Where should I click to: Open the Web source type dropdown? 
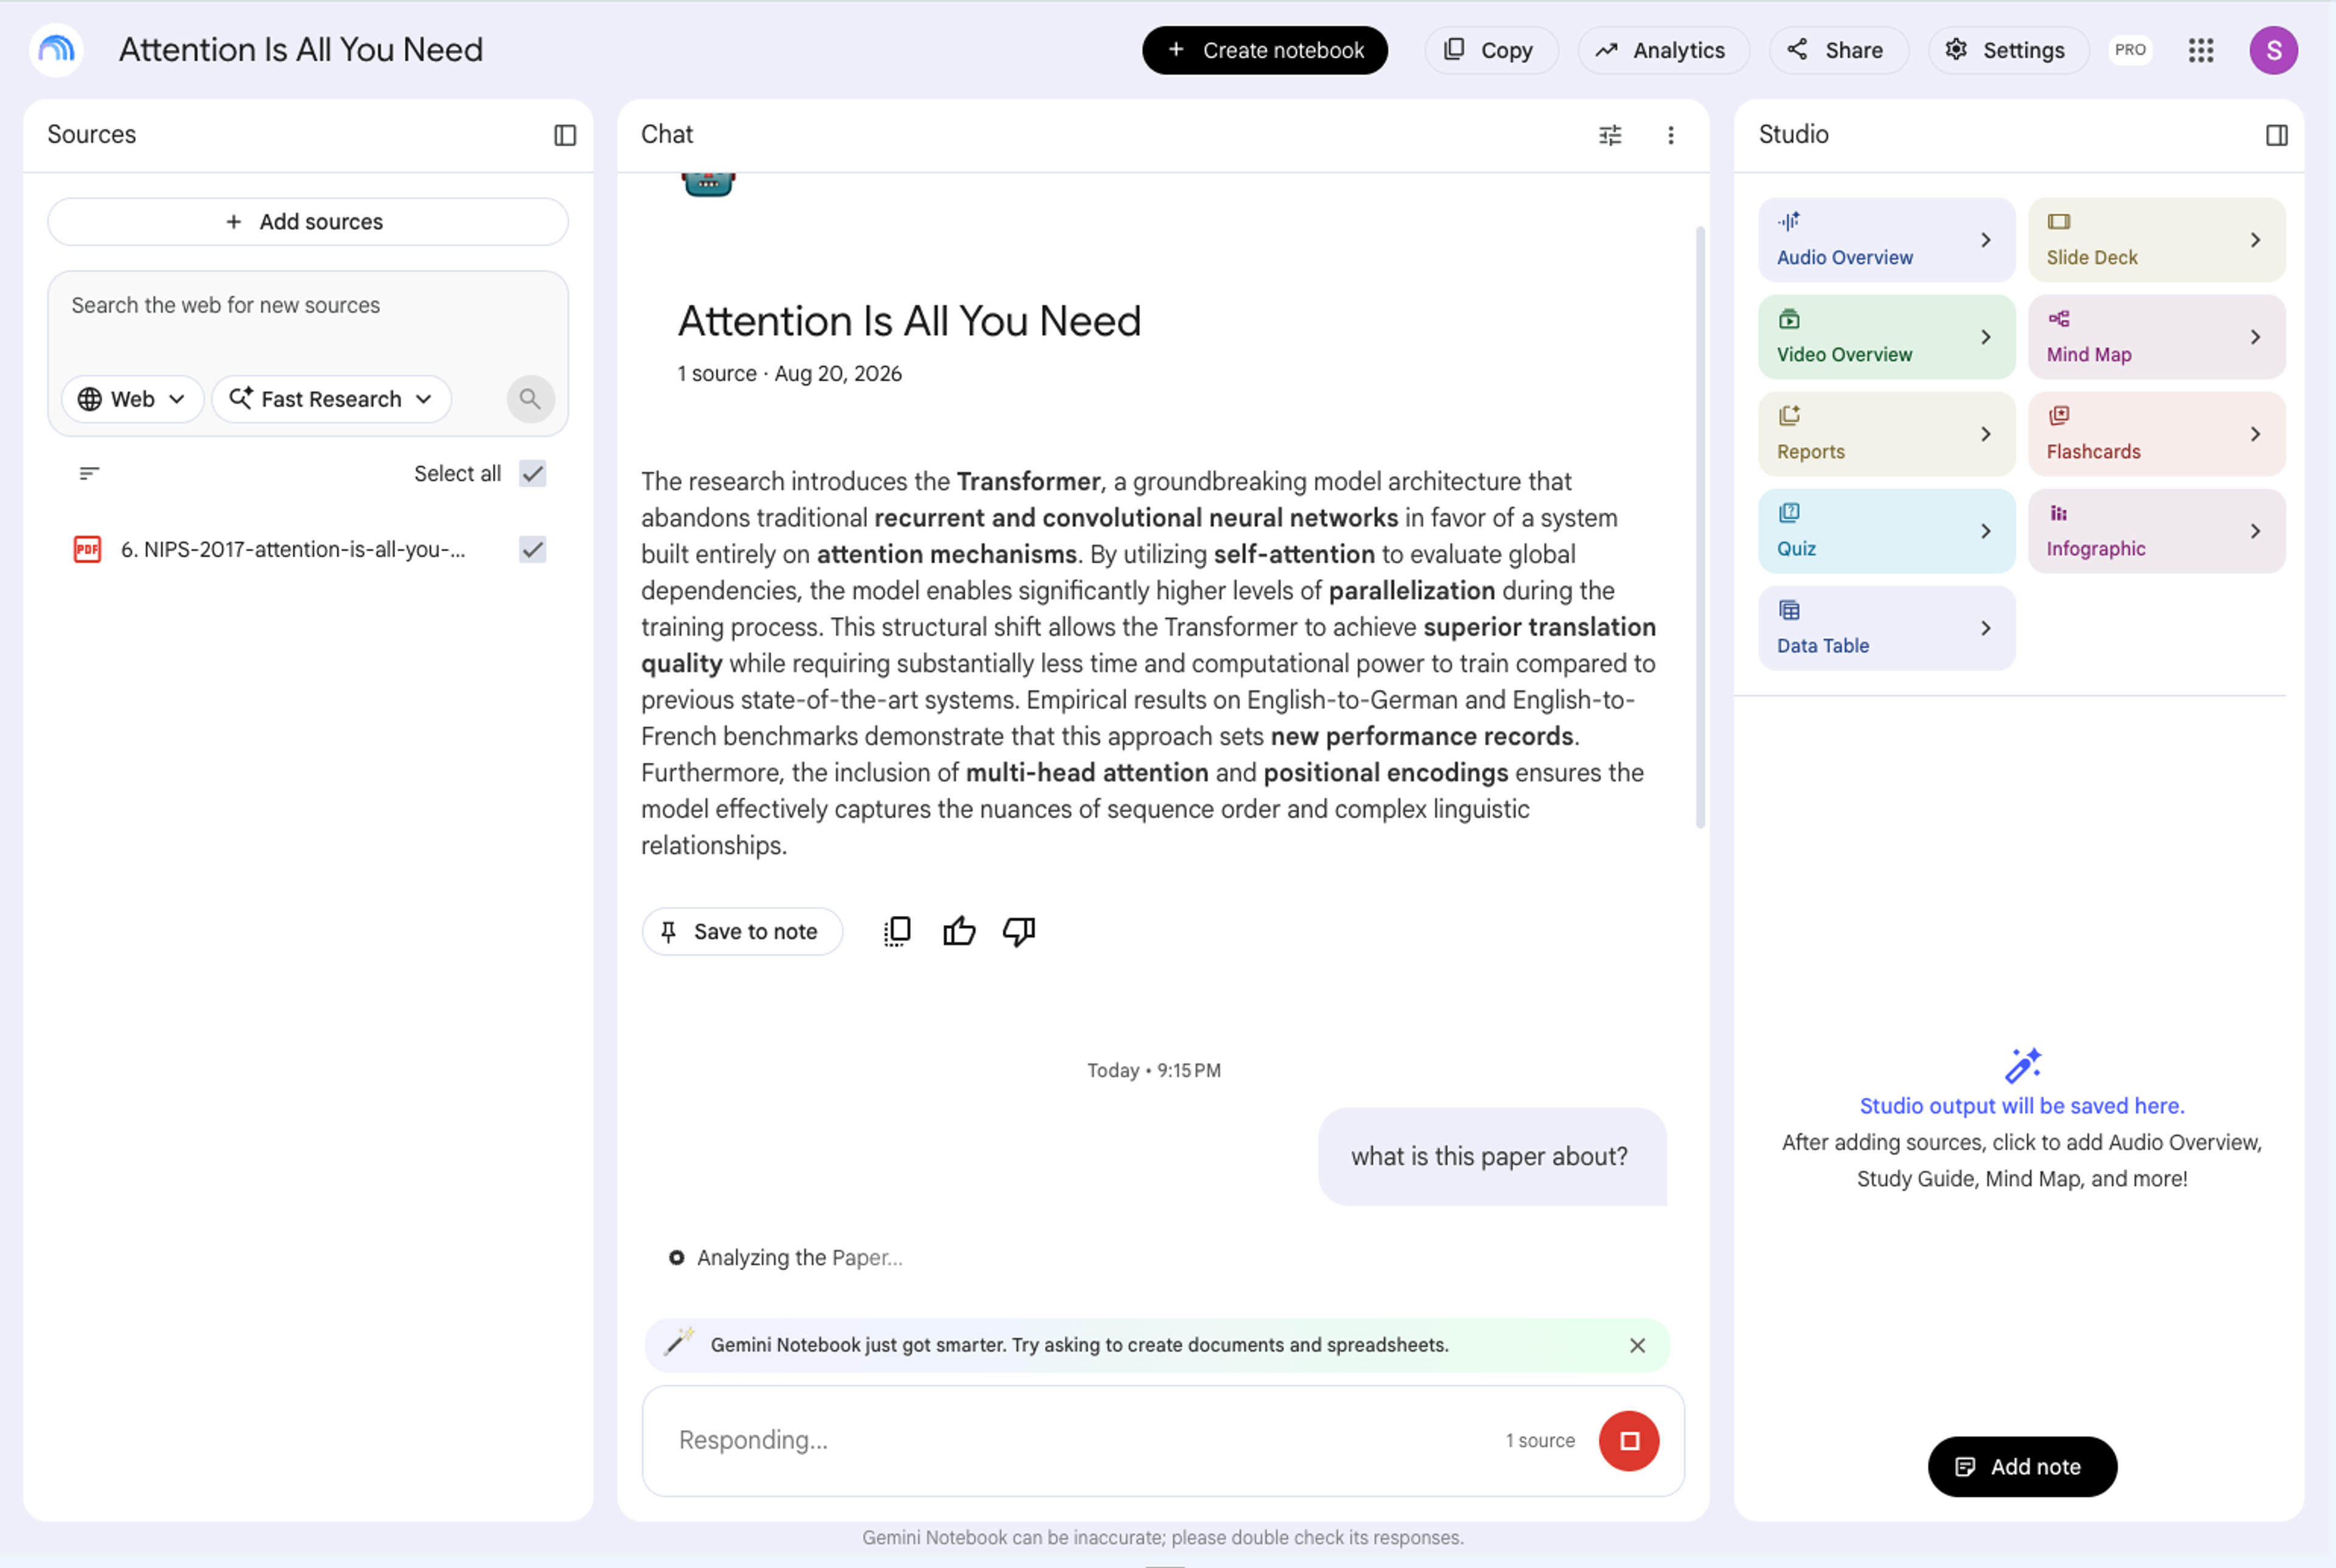tap(132, 399)
